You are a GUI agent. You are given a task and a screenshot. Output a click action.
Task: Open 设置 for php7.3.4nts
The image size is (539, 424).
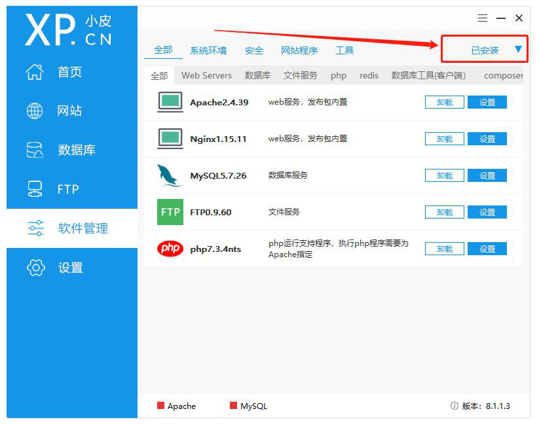tap(487, 249)
